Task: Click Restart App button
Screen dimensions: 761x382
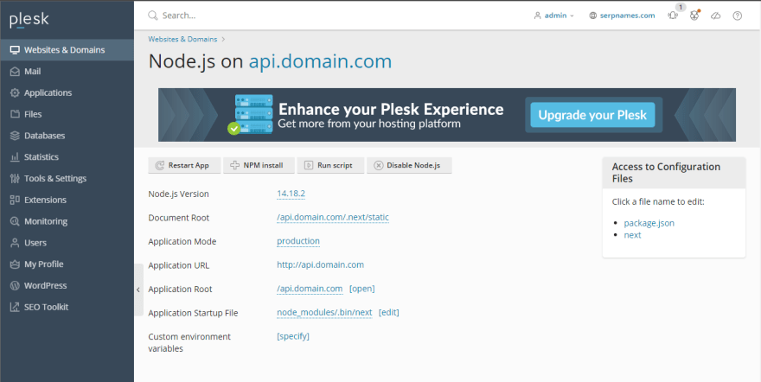Action: click(184, 165)
